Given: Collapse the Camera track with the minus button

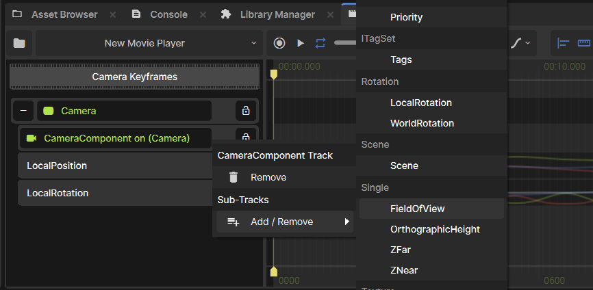Looking at the screenshot, I should click(23, 111).
